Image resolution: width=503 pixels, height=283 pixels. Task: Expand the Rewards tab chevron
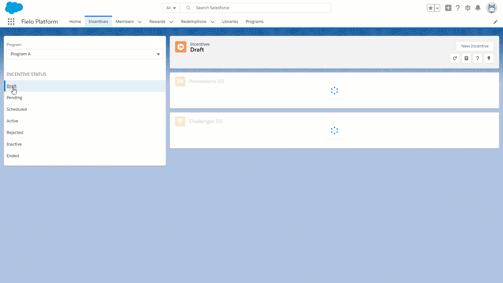click(171, 22)
